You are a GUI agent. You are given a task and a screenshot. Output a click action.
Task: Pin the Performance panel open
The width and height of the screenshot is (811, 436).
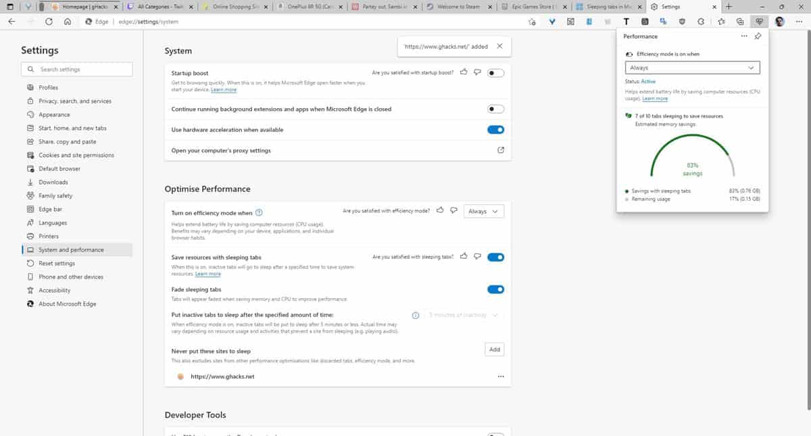click(758, 37)
